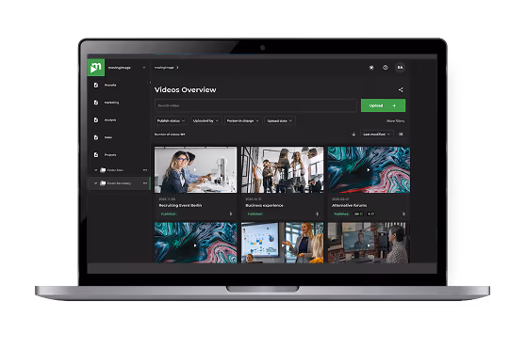Open the Business experience title
Image resolution: width=526 pixels, height=348 pixels.
pos(264,205)
